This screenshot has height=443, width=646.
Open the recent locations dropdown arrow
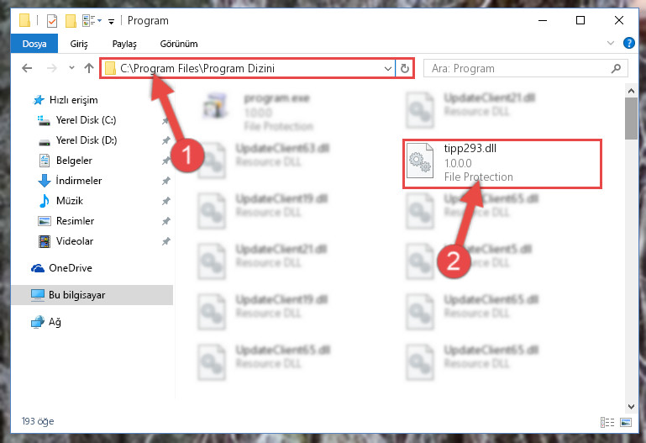tap(71, 68)
